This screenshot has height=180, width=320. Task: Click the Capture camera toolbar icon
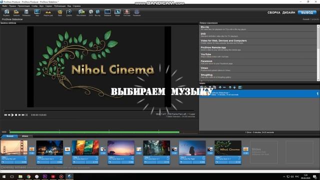69,12
